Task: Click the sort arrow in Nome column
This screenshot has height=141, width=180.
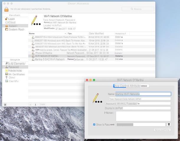Action: pos(66,33)
